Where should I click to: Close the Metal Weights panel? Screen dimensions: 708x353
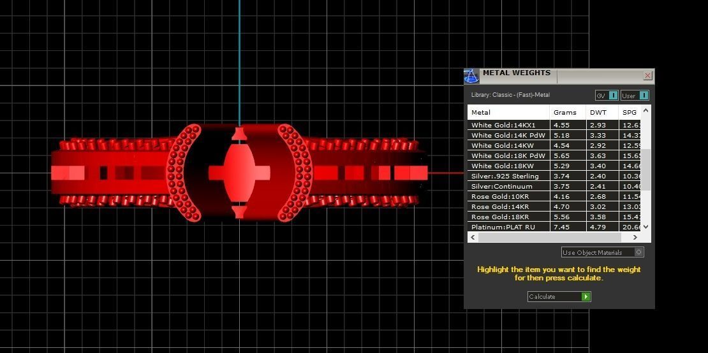[647, 76]
